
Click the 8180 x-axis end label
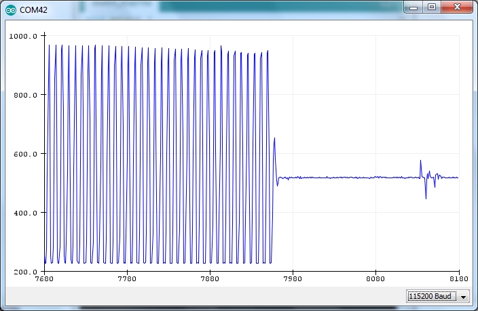[x=458, y=278]
